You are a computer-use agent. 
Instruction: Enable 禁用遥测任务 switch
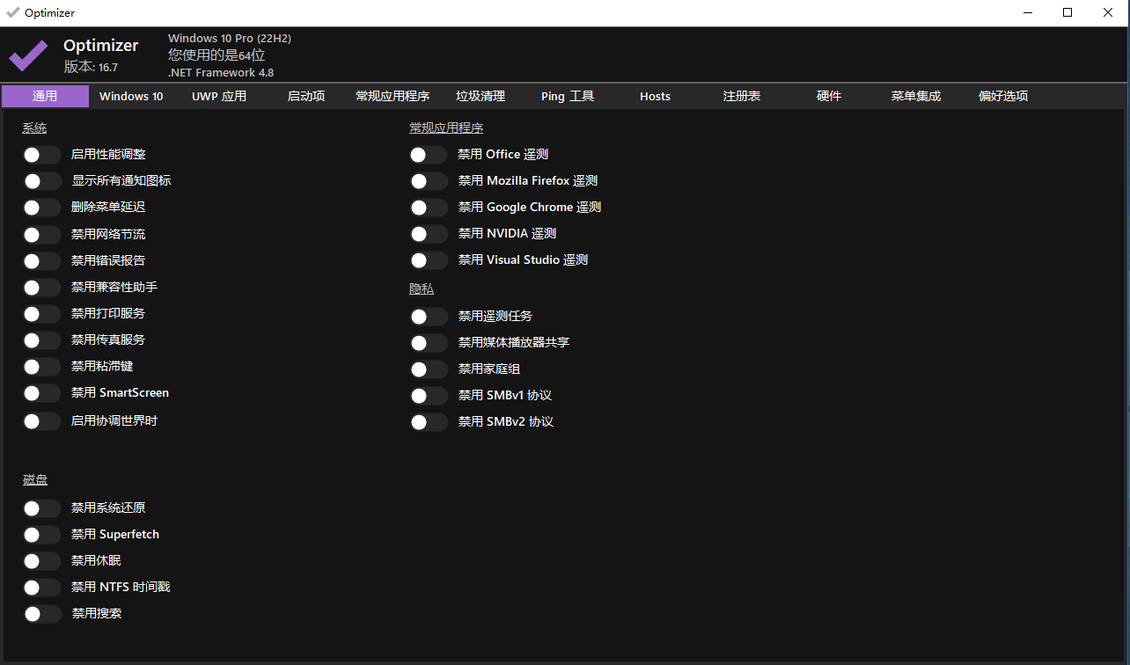point(429,317)
